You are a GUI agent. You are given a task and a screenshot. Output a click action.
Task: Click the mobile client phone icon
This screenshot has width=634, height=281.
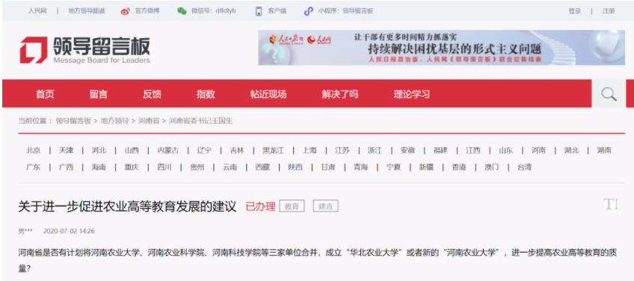click(259, 11)
